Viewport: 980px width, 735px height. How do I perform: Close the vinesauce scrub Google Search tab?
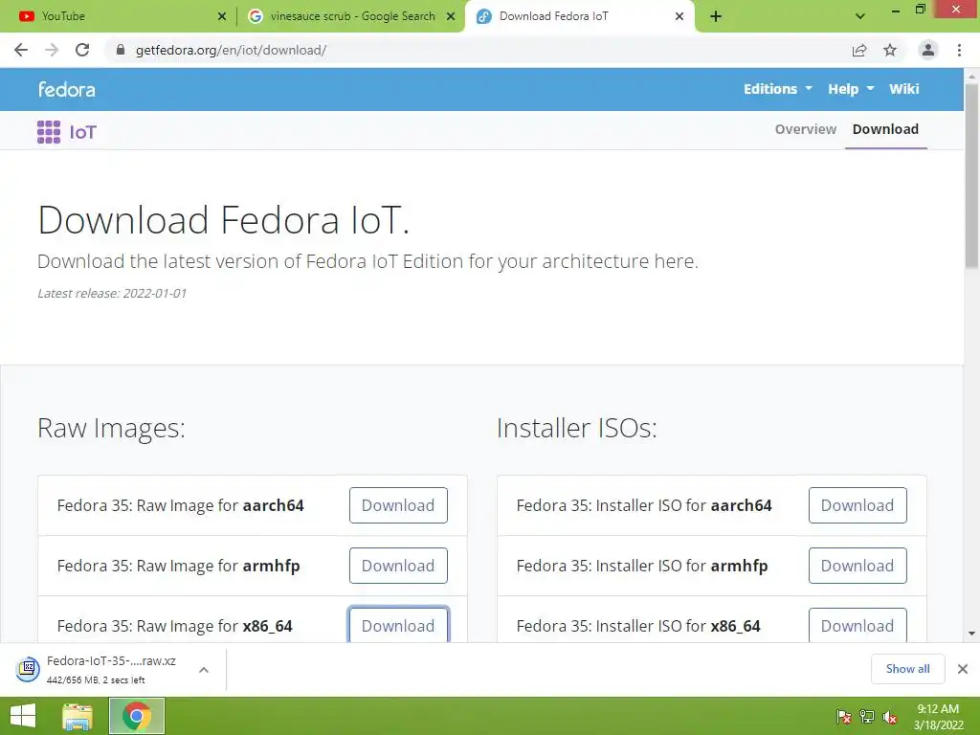[451, 16]
